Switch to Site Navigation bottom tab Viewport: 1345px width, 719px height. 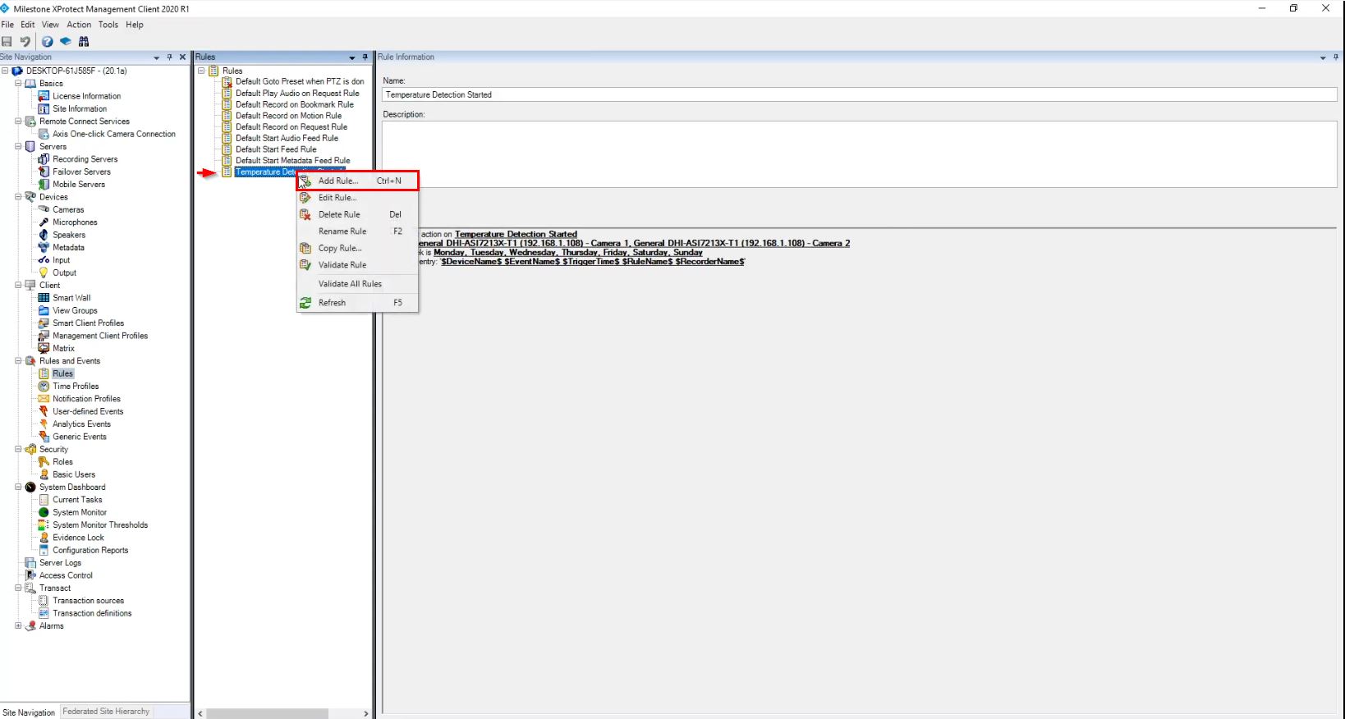[29, 712]
